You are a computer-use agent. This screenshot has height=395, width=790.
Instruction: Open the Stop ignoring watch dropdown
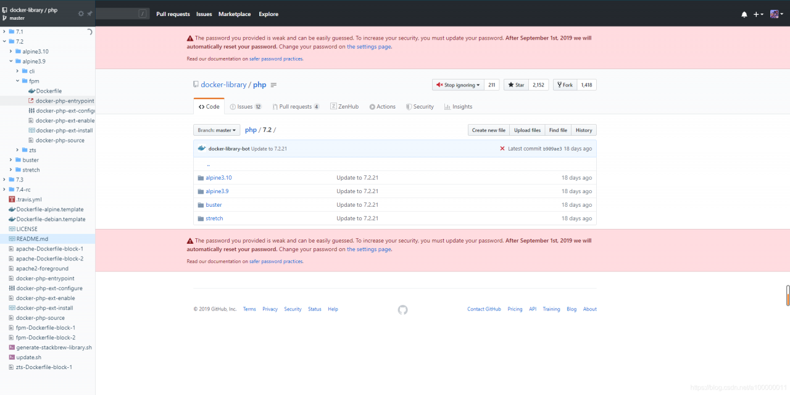tap(458, 85)
